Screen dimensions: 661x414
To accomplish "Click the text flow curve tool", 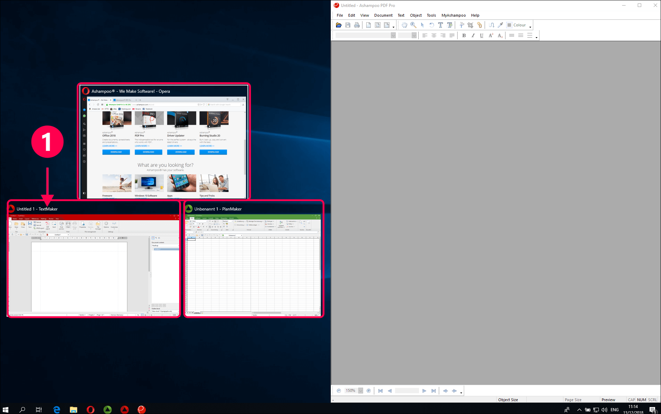I will [x=492, y=25].
